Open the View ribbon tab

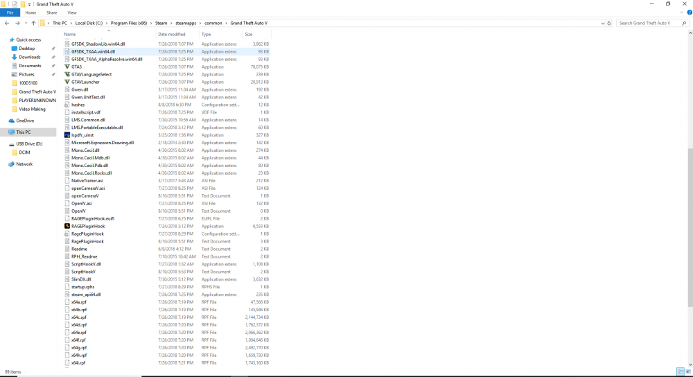coord(71,12)
